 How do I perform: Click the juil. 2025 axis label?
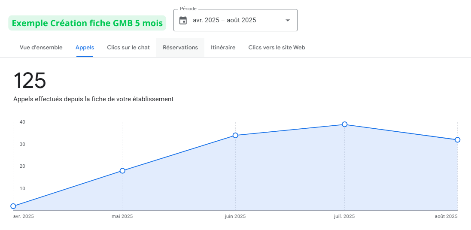click(x=344, y=217)
